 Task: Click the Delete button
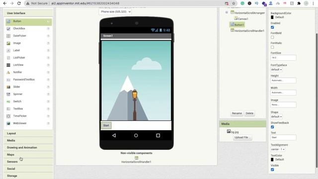pos(249,113)
